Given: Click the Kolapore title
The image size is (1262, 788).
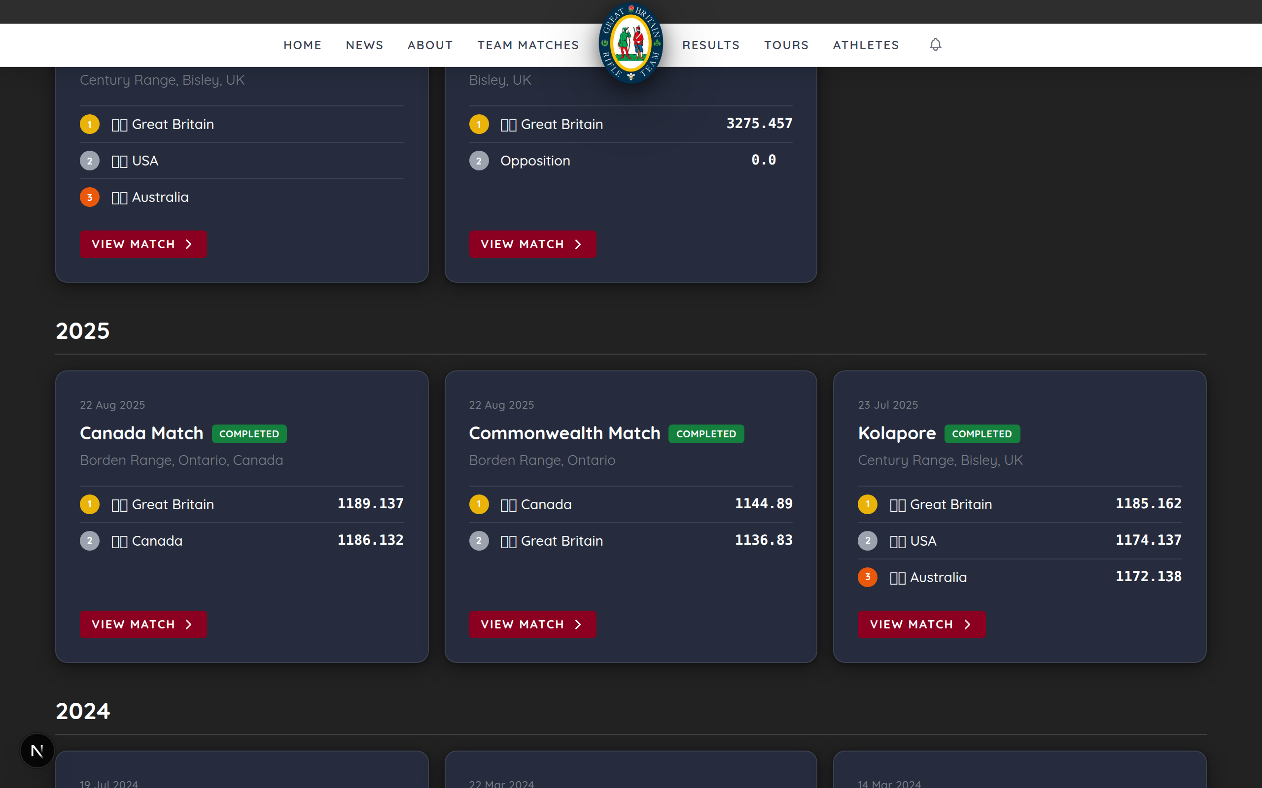Looking at the screenshot, I should [x=897, y=433].
